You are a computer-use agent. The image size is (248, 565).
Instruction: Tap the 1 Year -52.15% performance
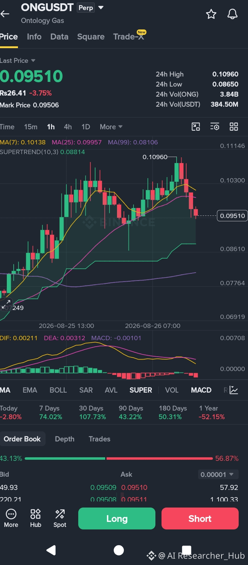(x=212, y=413)
